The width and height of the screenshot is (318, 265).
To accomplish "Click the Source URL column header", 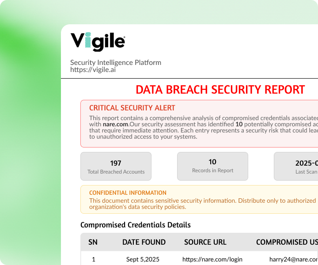I will (x=205, y=242).
